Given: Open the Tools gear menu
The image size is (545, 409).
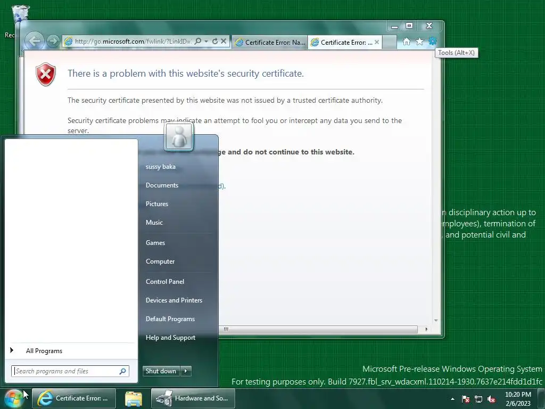Looking at the screenshot, I should (x=432, y=42).
